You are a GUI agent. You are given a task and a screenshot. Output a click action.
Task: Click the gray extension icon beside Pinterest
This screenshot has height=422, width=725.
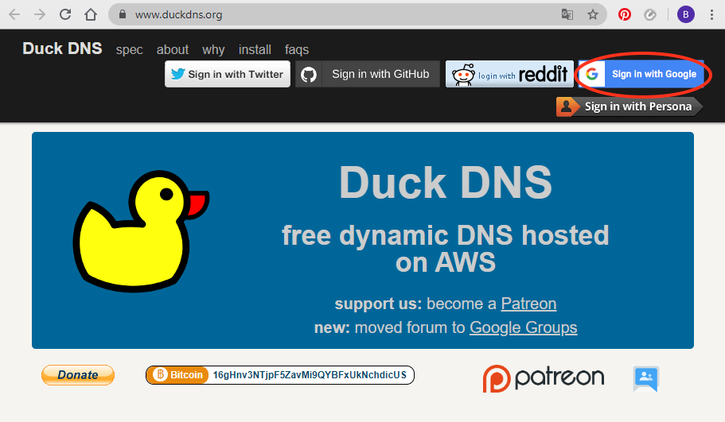[x=650, y=15]
